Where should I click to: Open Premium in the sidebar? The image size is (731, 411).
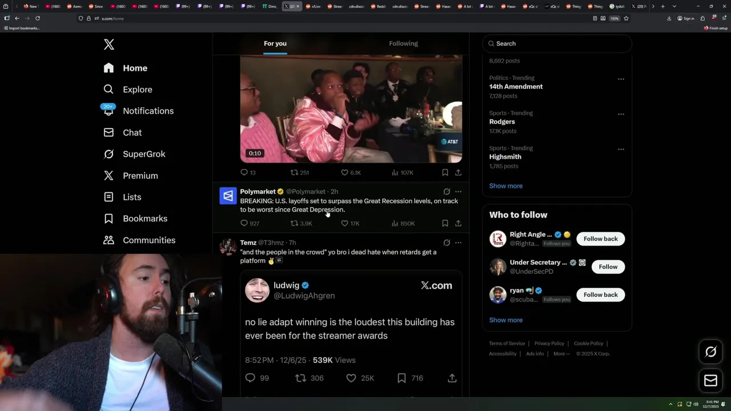131,176
